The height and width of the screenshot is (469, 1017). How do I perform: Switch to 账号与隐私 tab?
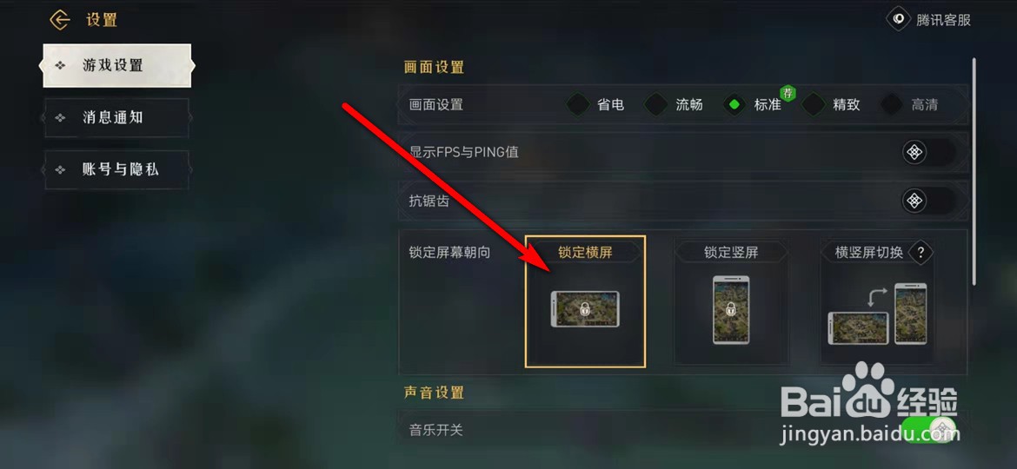point(116,169)
